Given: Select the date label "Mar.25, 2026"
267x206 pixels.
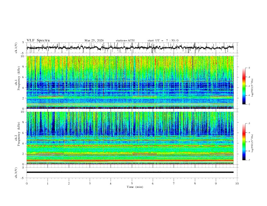Looking at the screenshot, I should point(94,40).
